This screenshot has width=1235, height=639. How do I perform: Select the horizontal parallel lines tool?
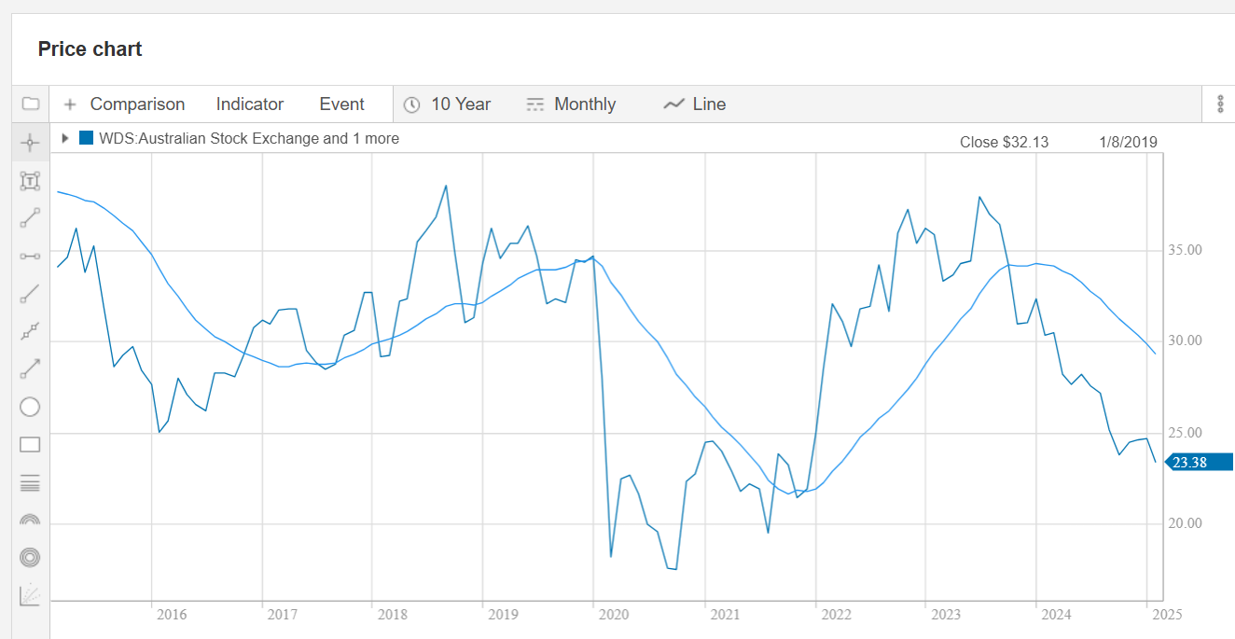[x=30, y=482]
